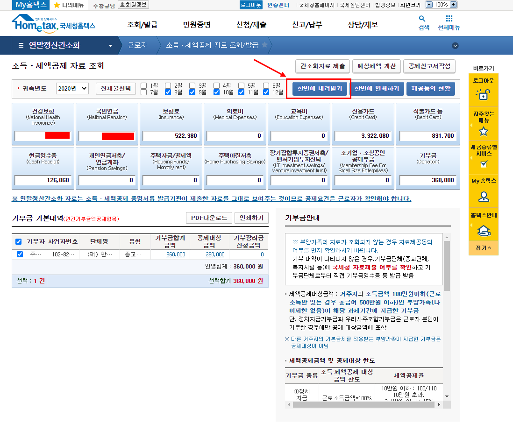Expand the round chevron at blue bar end
This screenshot has height=424, width=513.
(455, 46)
